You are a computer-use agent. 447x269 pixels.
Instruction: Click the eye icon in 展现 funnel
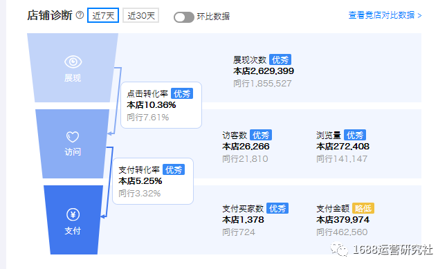(x=73, y=62)
